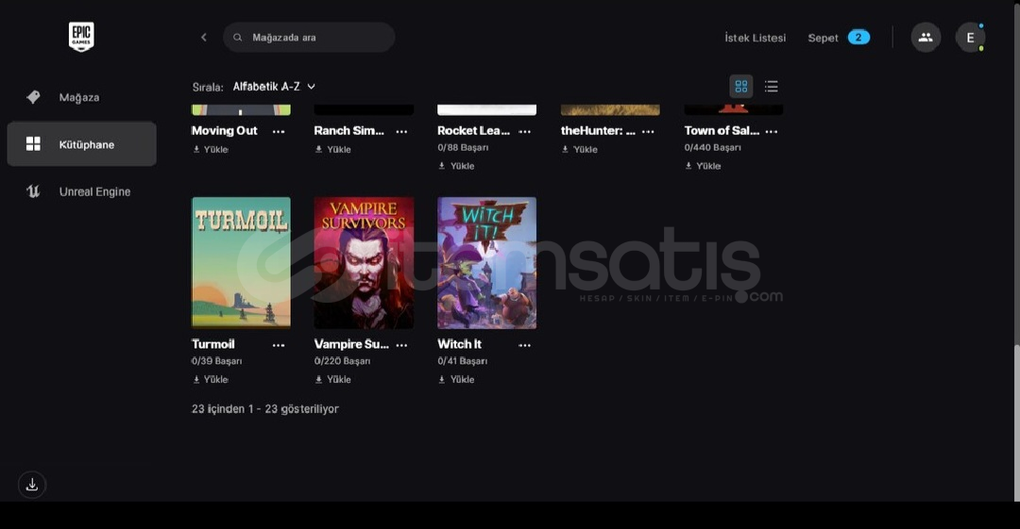Click the Unreal Engine logo icon
The width and height of the screenshot is (1020, 529).
33,191
